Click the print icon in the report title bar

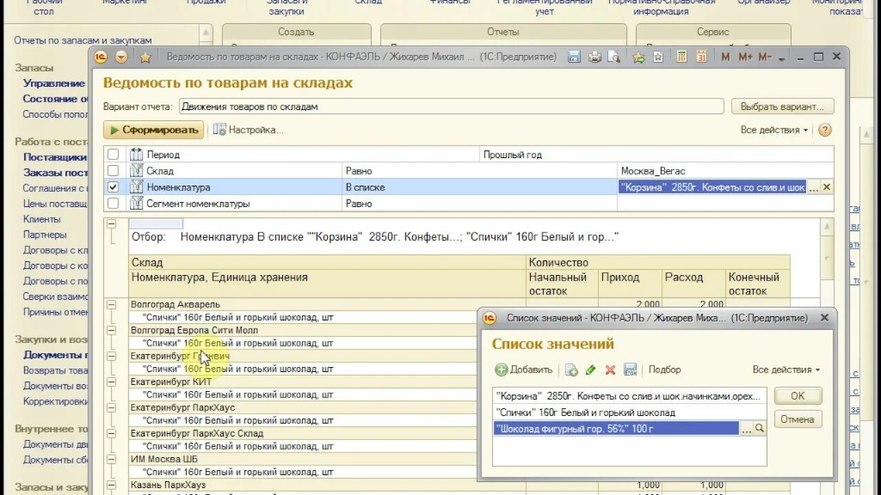[595, 58]
